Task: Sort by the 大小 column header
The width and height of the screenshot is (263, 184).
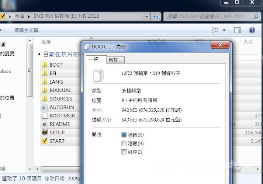Action: 248,42
